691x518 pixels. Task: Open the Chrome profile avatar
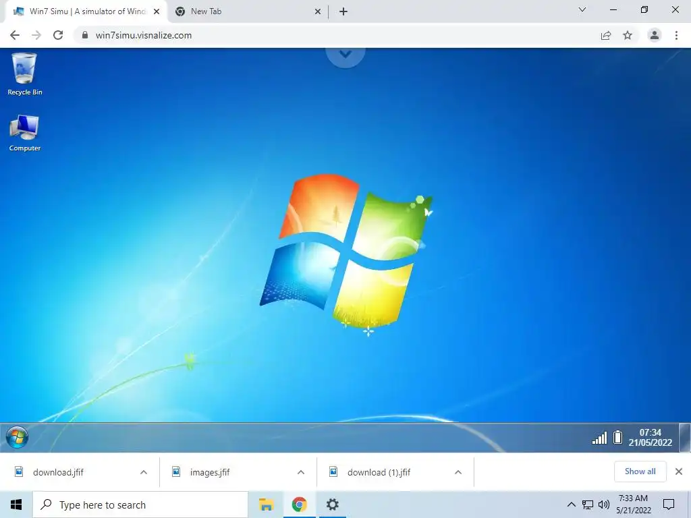tap(655, 35)
